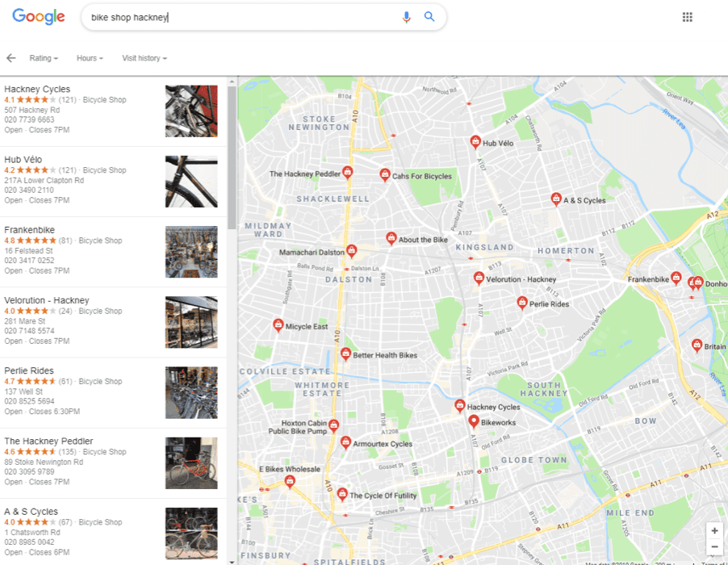This screenshot has width=728, height=565.
Task: Click the Perlie Rides hours Closes 6:30PM
Action: pyautogui.click(x=54, y=412)
